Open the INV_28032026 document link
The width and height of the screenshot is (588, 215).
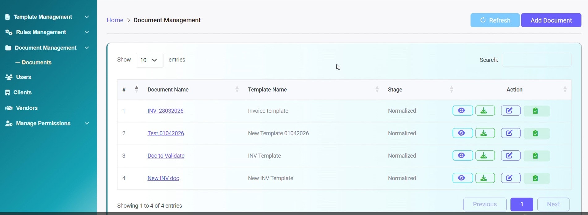[x=165, y=111]
